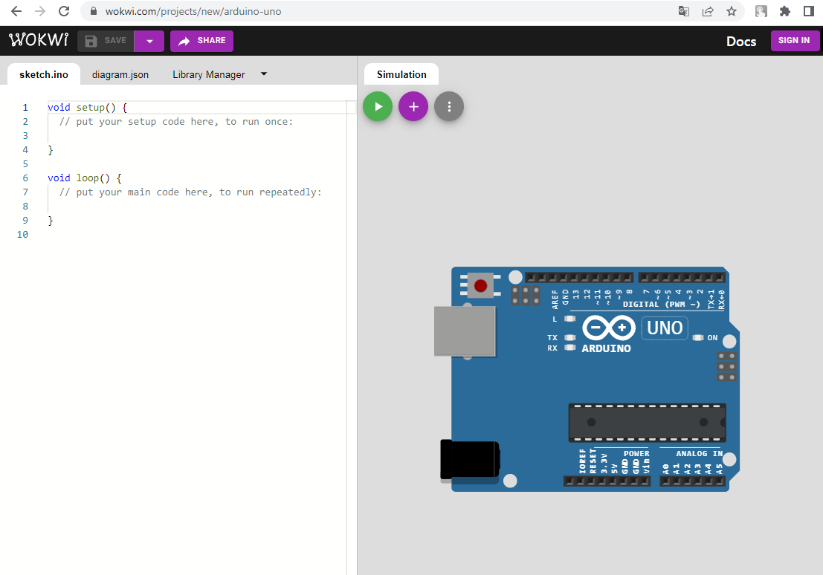This screenshot has width=823, height=575.
Task: Go back in browser history
Action: coord(16,11)
